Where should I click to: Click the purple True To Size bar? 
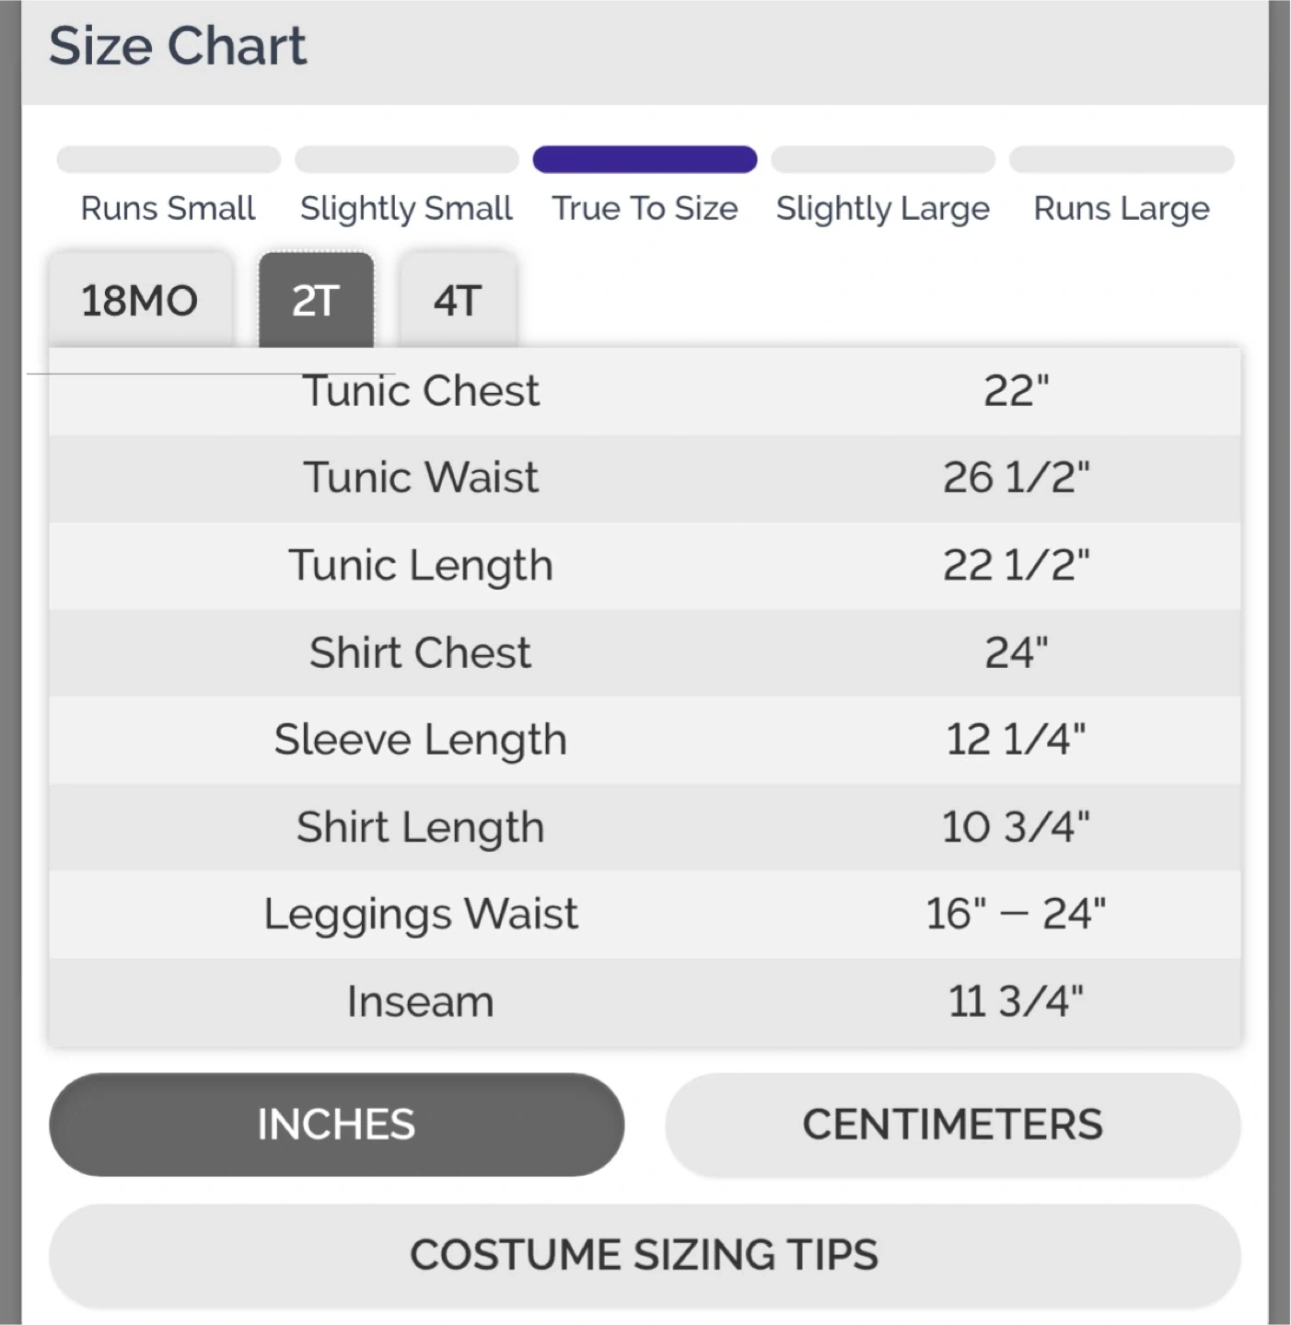[645, 160]
